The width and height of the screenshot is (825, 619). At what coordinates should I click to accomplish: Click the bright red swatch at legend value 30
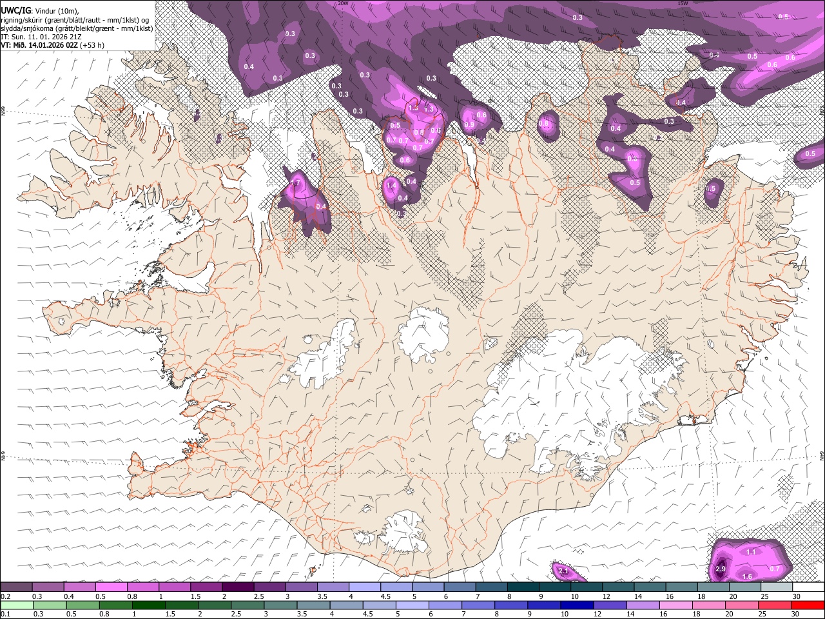(x=807, y=605)
